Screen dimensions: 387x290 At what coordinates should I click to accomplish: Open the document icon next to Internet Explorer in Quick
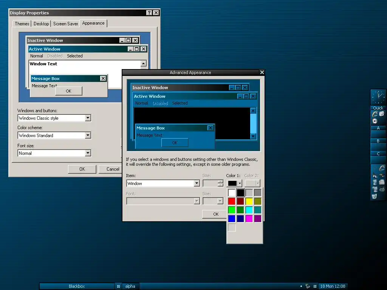(x=382, y=114)
